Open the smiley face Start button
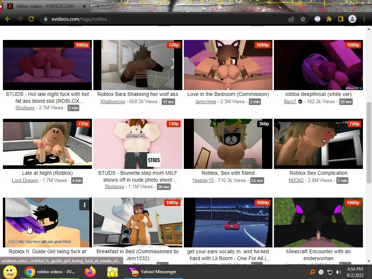This screenshot has height=279, width=372. 10,272
